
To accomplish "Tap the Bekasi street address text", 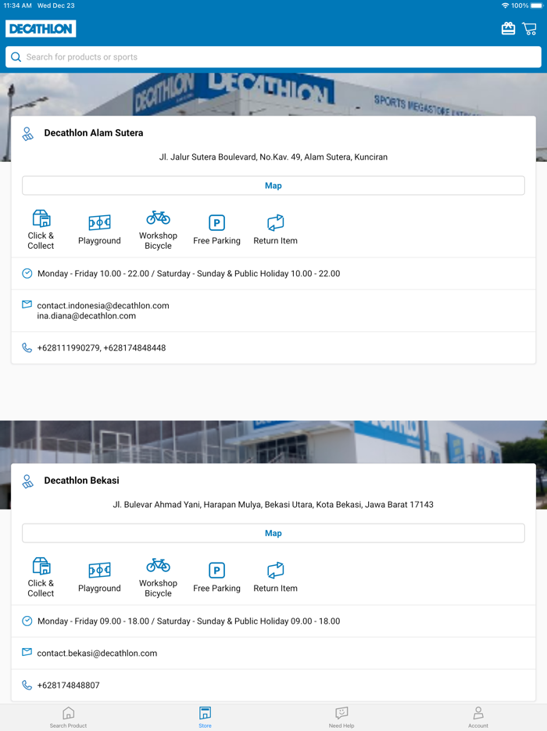I will coord(273,505).
